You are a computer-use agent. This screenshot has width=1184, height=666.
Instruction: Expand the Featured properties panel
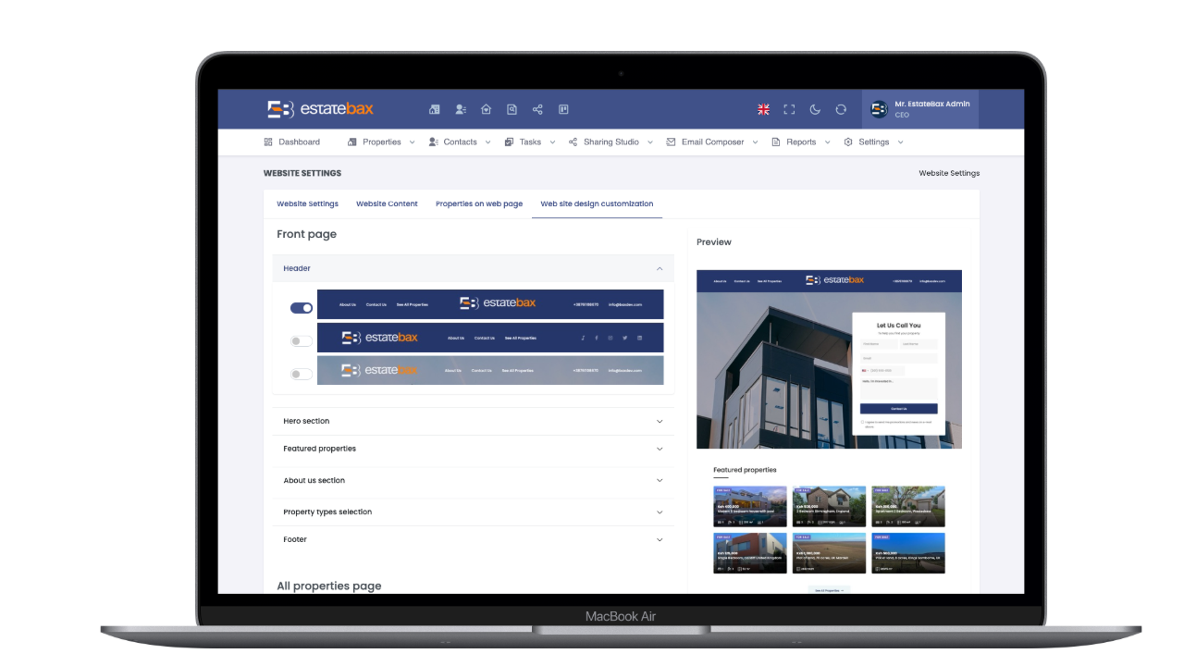coord(473,449)
